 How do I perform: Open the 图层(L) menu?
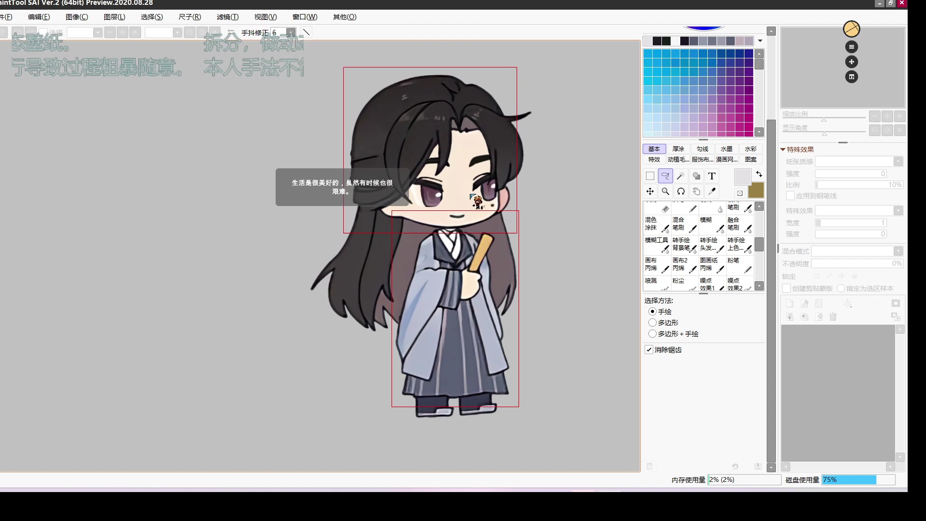pos(114,17)
